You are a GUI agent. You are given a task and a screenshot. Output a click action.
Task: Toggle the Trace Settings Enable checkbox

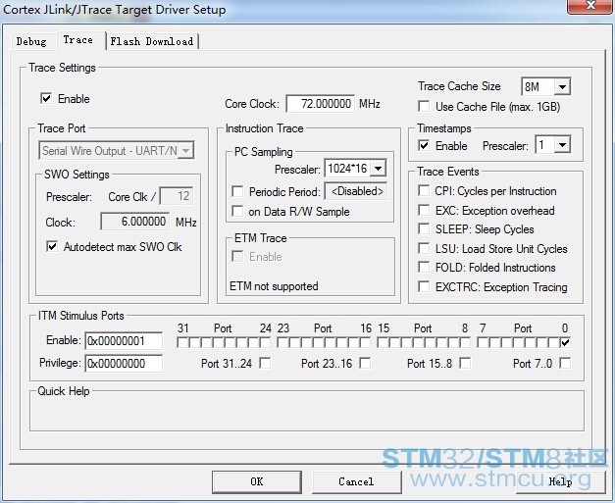pyautogui.click(x=46, y=98)
